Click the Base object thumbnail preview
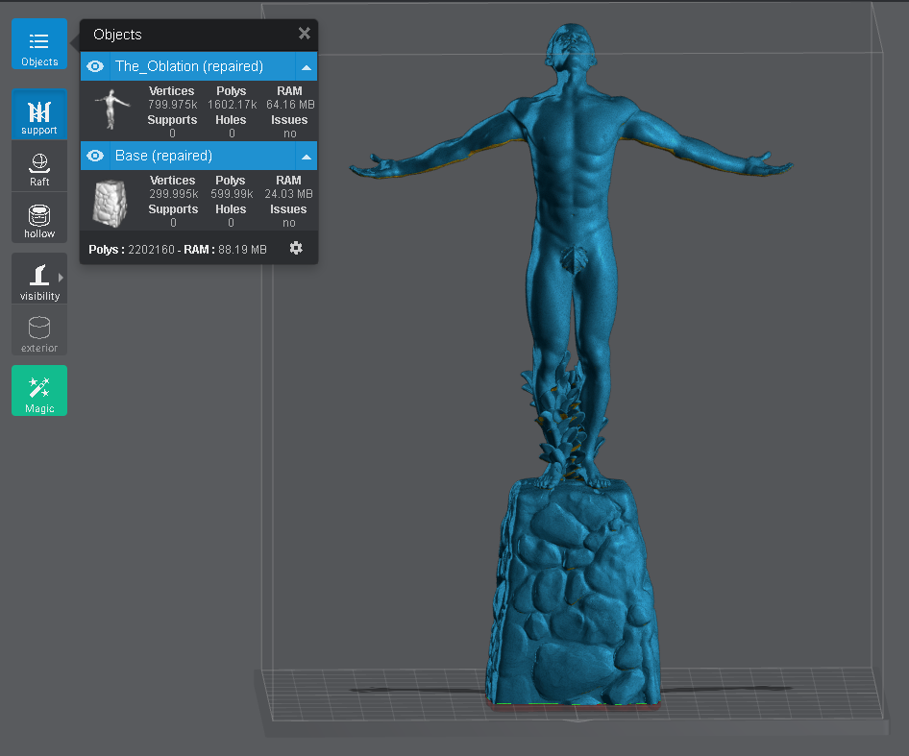 coord(111,202)
